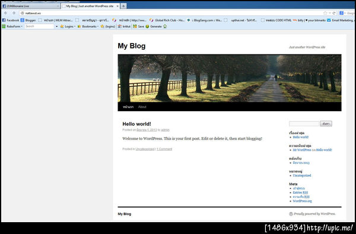Open Hello world! in recent posts sidebar
Screen dimensions: 356x234
[x=301, y=137]
